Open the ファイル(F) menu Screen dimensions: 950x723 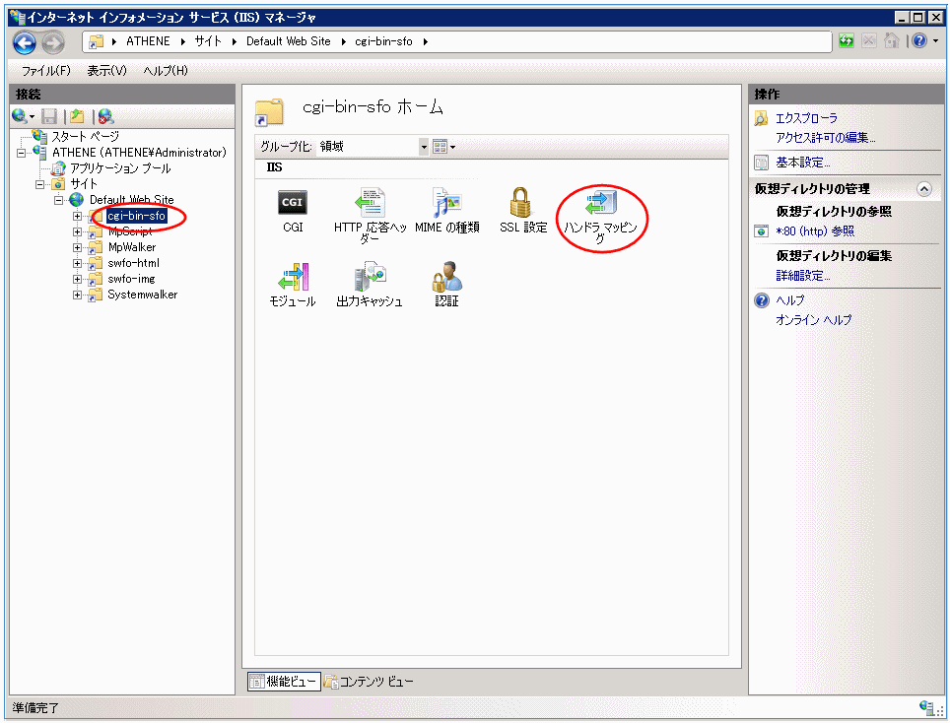[x=46, y=71]
